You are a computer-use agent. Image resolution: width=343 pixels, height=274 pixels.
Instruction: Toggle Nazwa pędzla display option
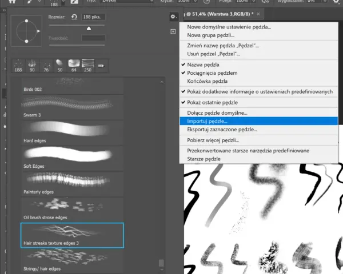click(259, 65)
